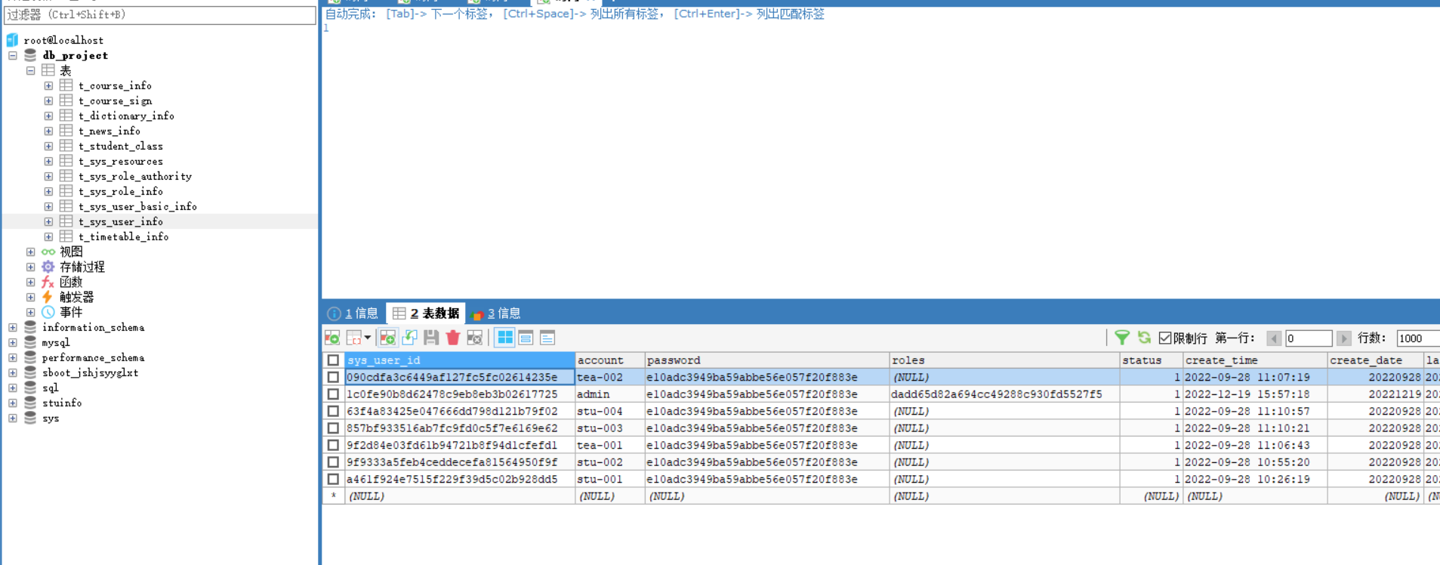Toggle the select-all header checkbox
Image resolution: width=1440 pixels, height=565 pixels.
pos(333,360)
